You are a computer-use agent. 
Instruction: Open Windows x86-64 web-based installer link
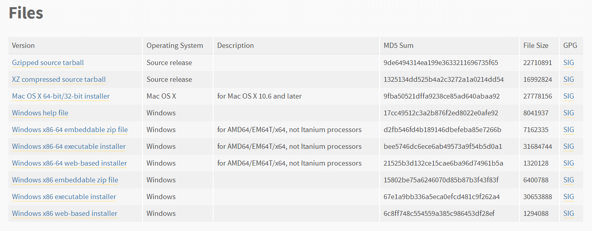[69, 163]
